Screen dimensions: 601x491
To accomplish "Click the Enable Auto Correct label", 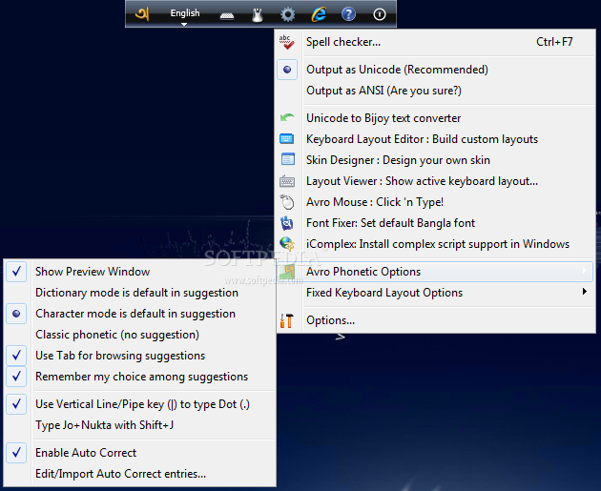I will coord(86,453).
